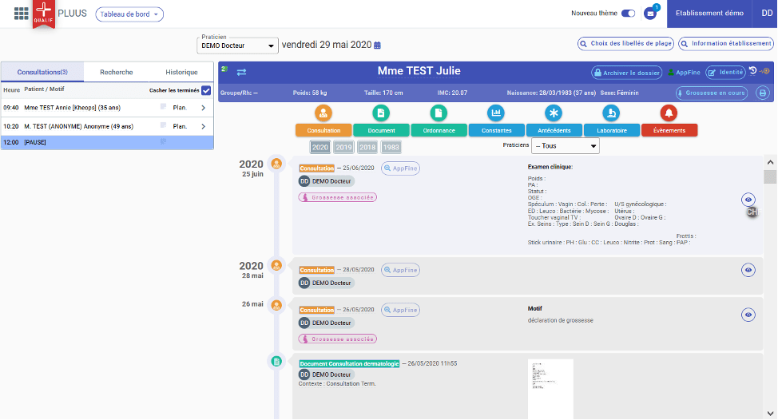This screenshot has width=778, height=420.
Task: Click the print icon in patient header
Action: point(762,93)
